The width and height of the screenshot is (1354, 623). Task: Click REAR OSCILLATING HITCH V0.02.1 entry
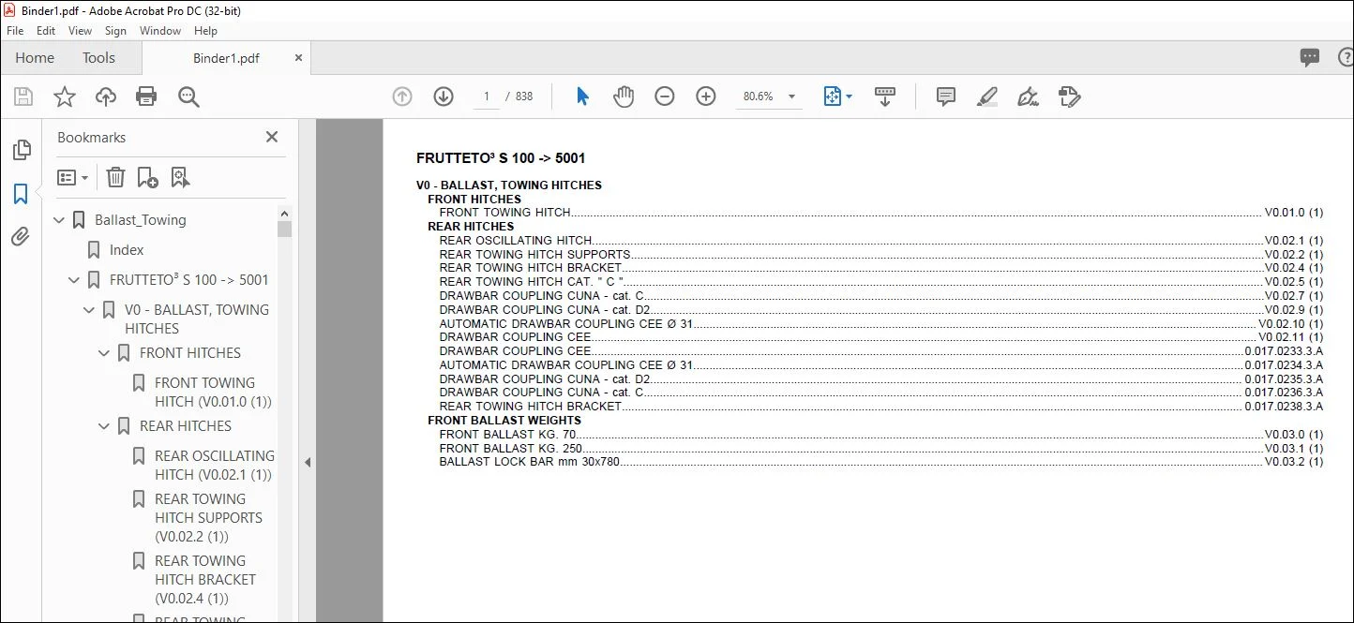(880, 240)
